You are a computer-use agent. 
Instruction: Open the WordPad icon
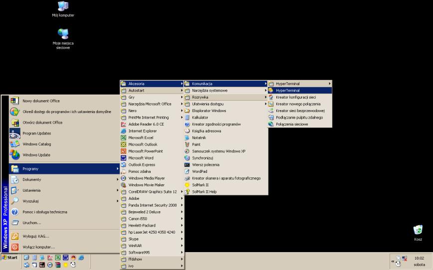click(187, 171)
